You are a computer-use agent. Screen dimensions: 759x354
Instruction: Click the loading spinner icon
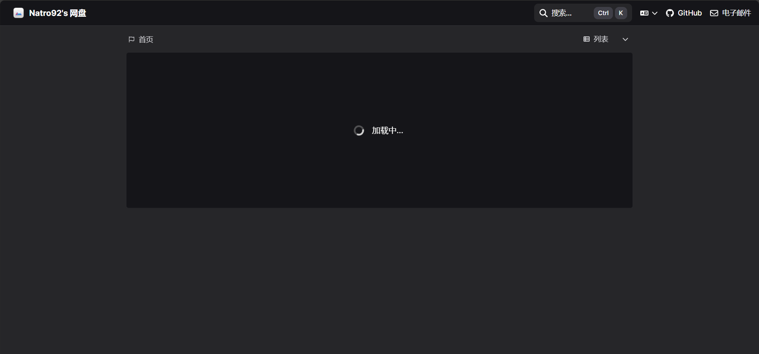359,131
